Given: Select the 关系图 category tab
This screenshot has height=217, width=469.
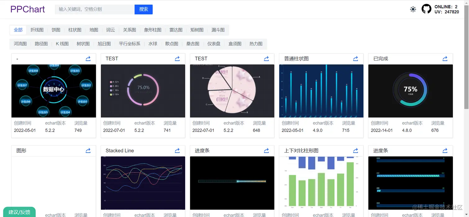Looking at the screenshot, I should click(x=129, y=30).
